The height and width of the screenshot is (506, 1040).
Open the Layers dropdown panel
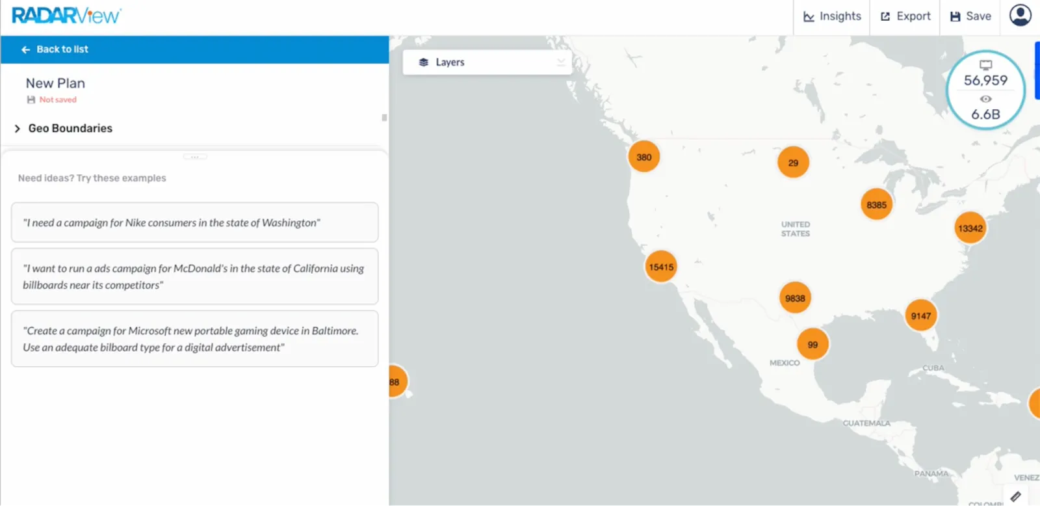point(487,62)
